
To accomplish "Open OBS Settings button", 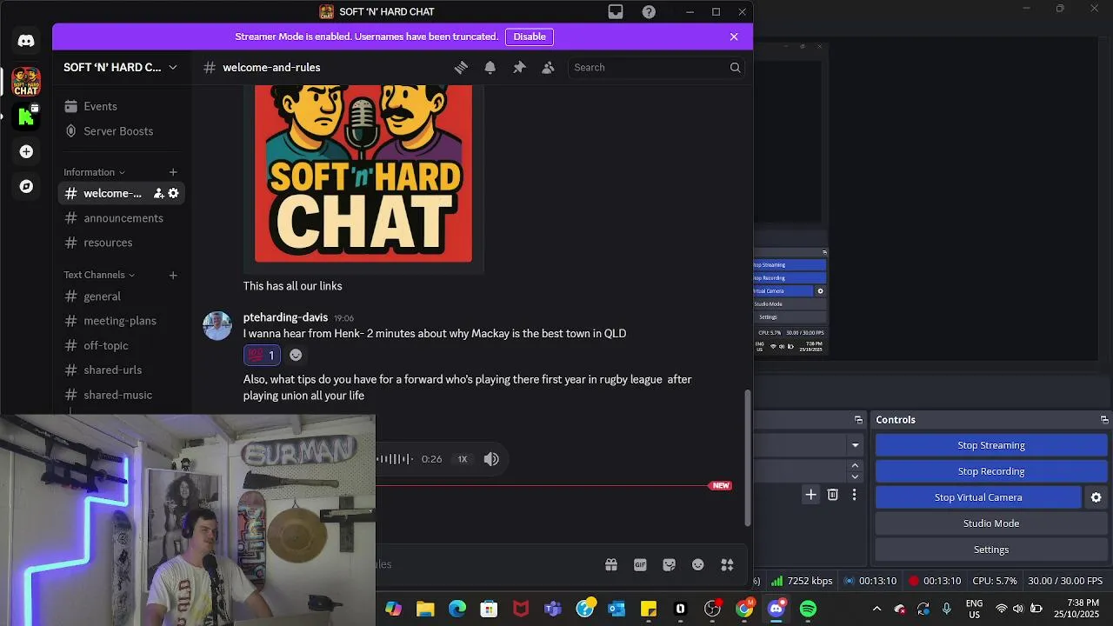I will pyautogui.click(x=991, y=549).
